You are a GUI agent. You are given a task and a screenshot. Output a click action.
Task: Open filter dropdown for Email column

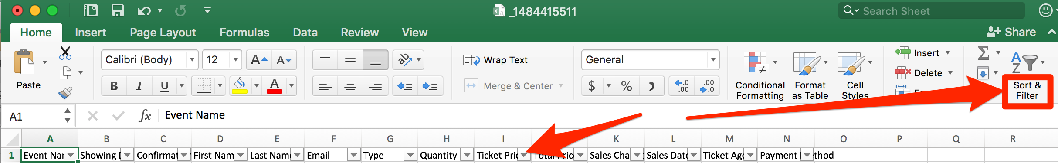point(354,155)
